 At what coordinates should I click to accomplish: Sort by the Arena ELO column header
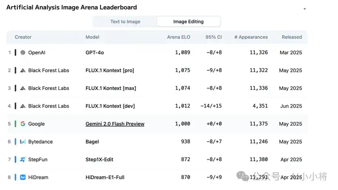coord(178,37)
